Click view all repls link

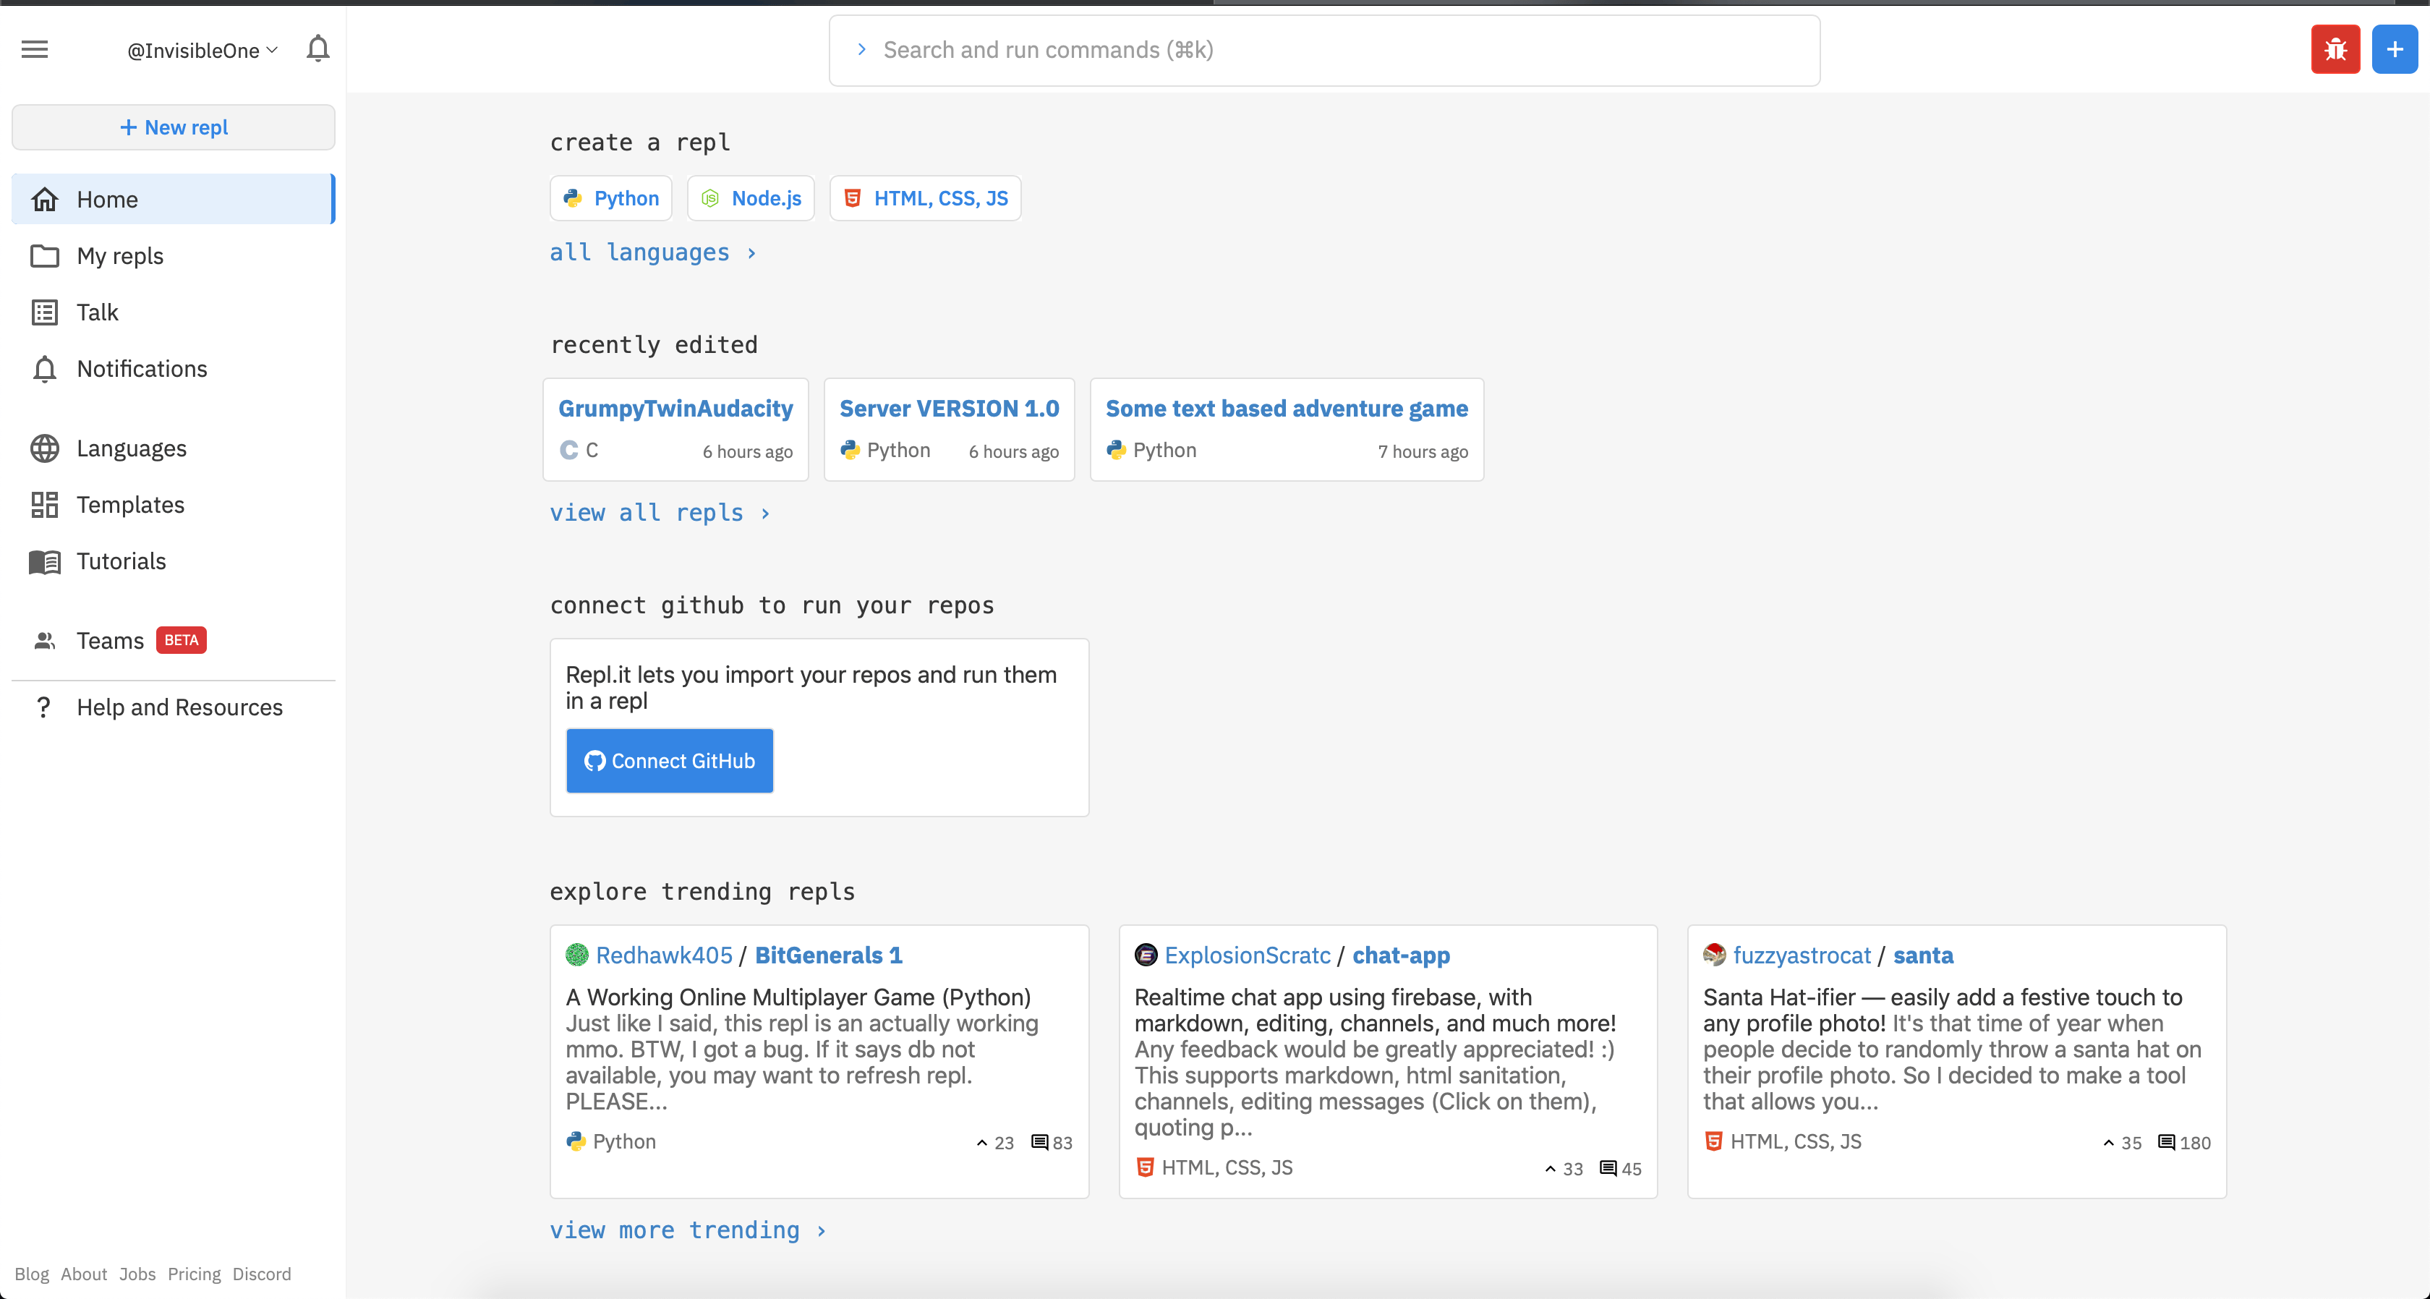coord(660,514)
